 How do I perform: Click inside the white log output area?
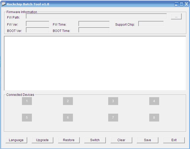95,63
